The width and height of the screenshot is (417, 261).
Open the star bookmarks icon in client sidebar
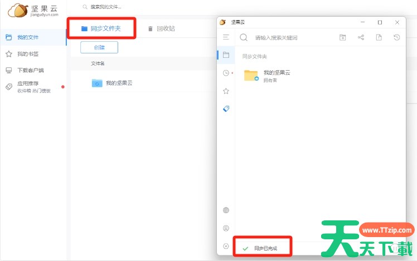(226, 91)
